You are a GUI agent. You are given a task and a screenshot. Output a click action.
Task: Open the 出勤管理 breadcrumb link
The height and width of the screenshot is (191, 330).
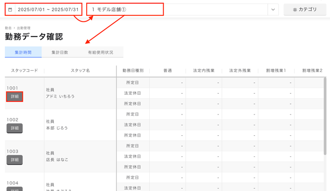pos(24,28)
